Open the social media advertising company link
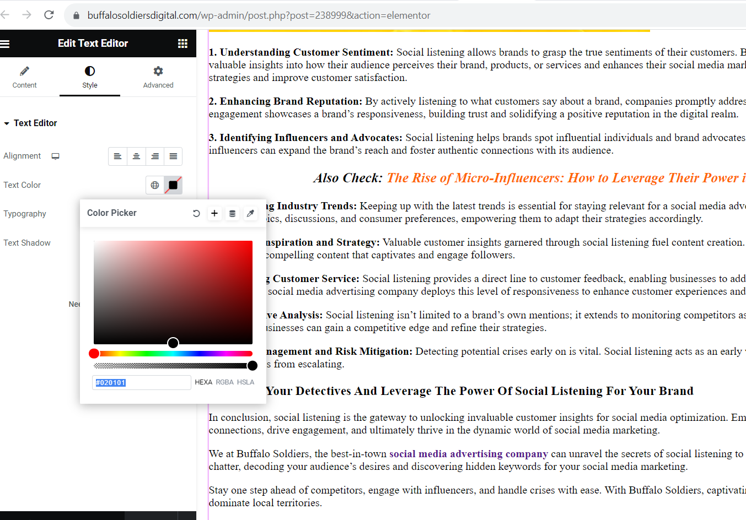 click(x=468, y=453)
